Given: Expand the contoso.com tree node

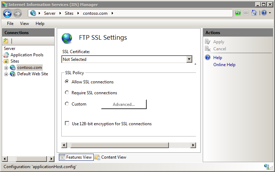Looking at the screenshot, I should (x=6, y=68).
